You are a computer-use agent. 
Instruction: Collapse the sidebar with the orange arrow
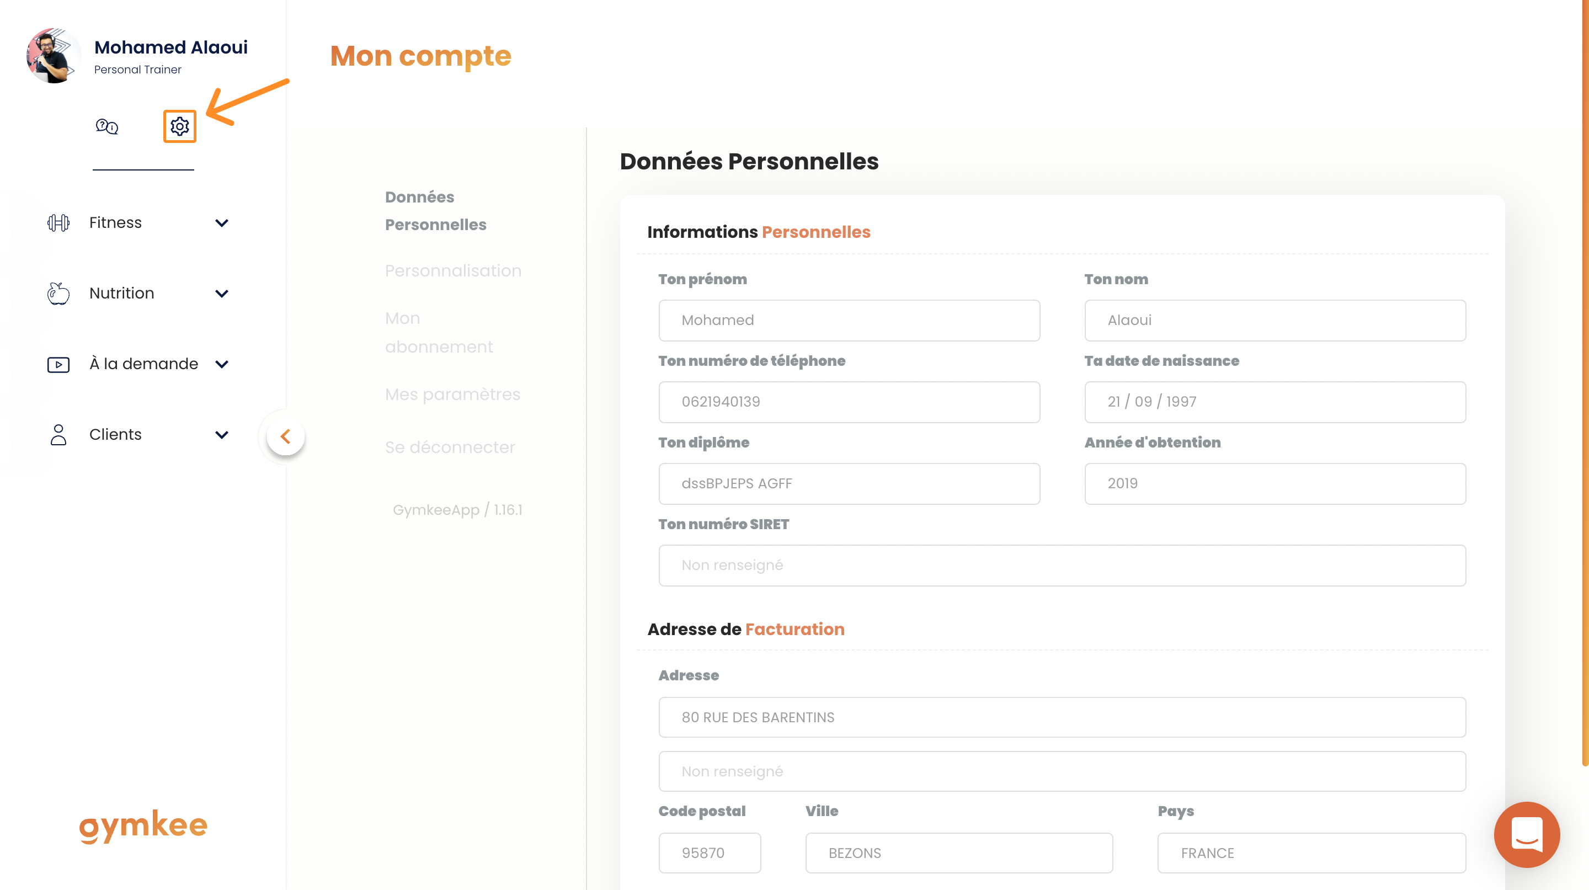click(286, 436)
